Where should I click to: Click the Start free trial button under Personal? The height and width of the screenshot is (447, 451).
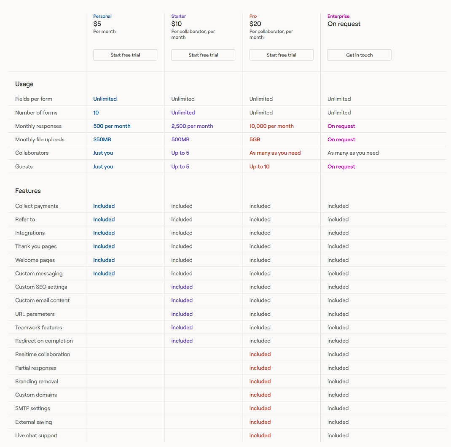[x=125, y=55]
